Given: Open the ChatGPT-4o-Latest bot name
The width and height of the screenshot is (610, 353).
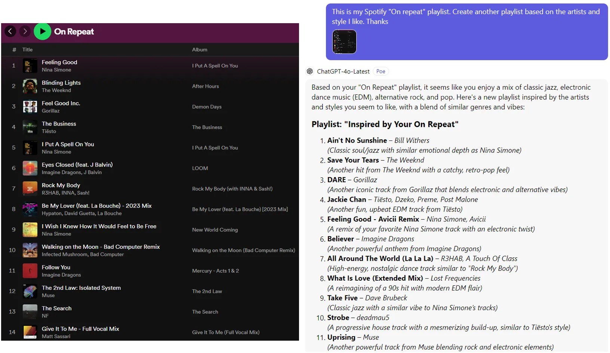Looking at the screenshot, I should (x=343, y=71).
